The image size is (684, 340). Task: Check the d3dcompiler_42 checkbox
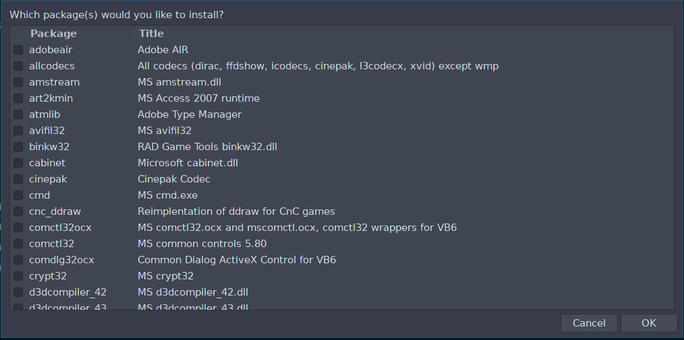[x=18, y=292]
